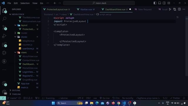Open the Accounts icon in activity bar
Viewport: 188px width, 106px height.
(x=4, y=83)
